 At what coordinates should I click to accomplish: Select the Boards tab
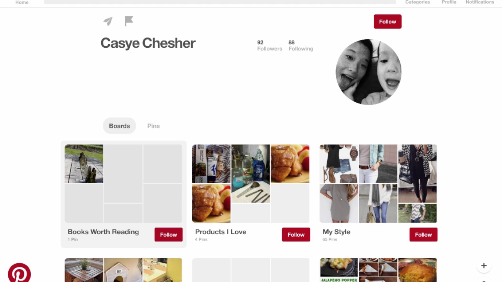point(119,126)
